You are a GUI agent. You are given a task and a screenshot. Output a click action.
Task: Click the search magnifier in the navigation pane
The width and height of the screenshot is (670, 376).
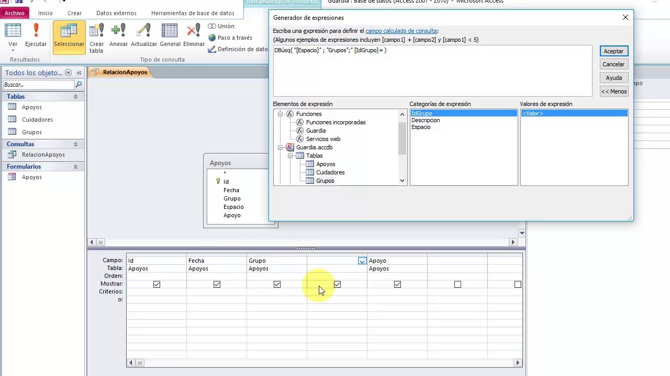pos(79,85)
